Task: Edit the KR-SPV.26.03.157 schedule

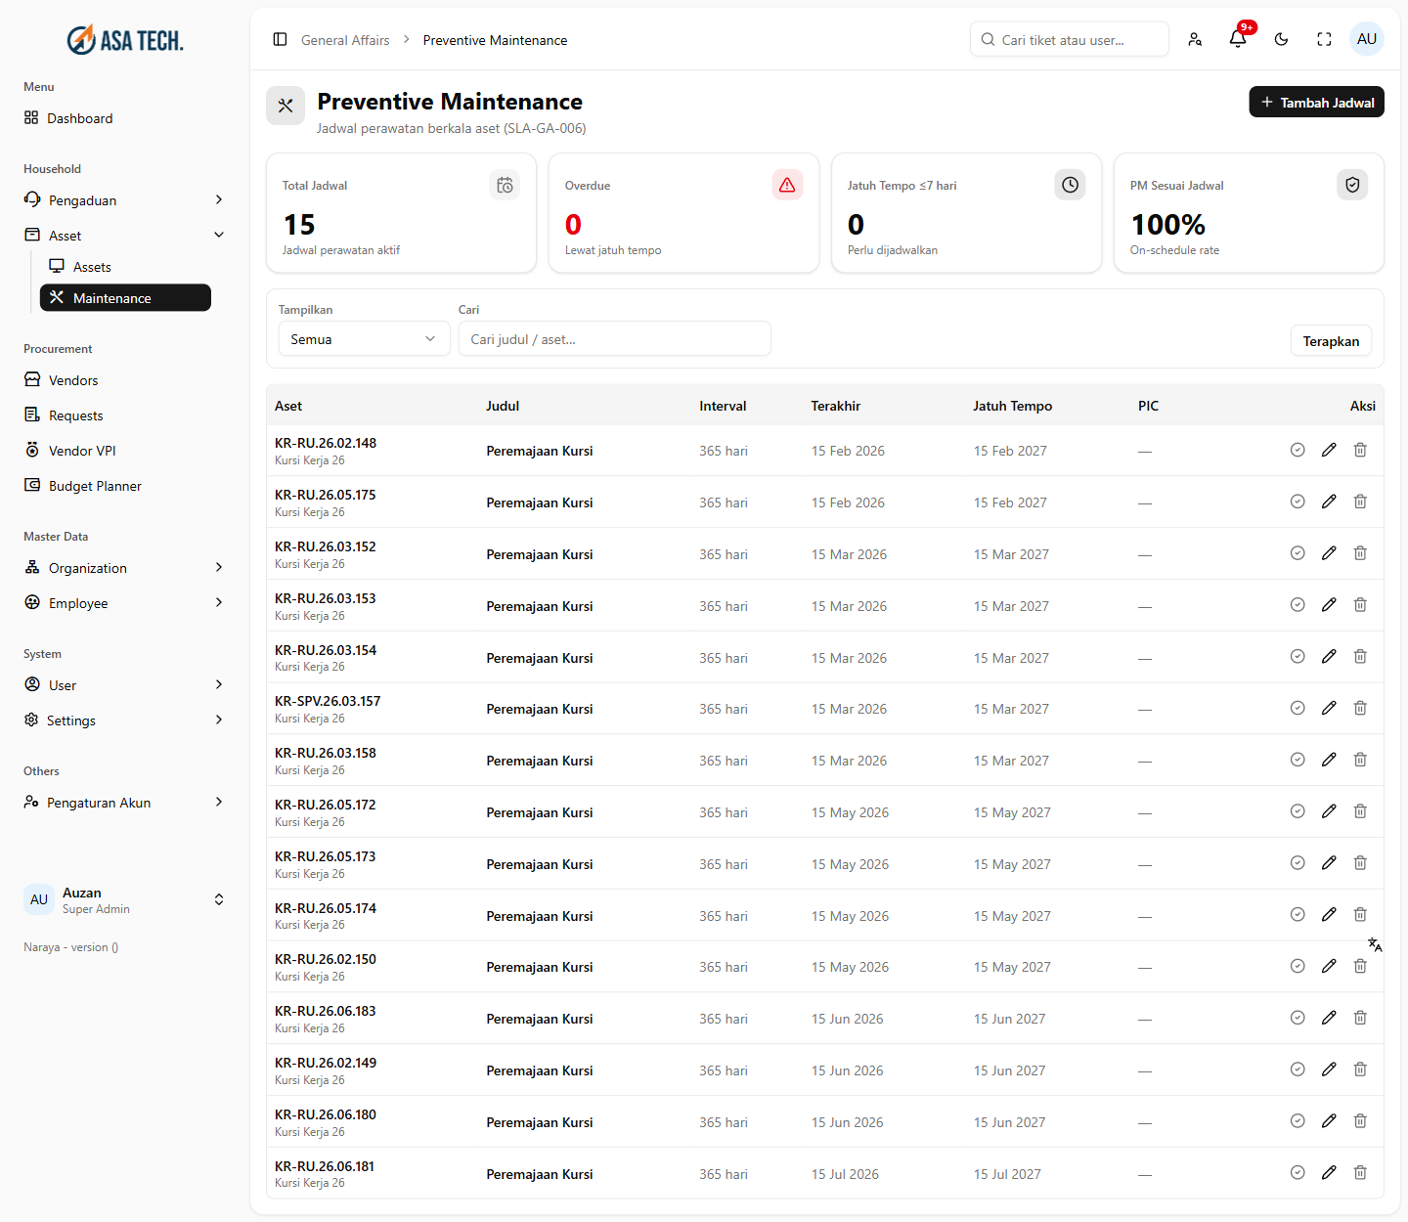Action: point(1329,708)
